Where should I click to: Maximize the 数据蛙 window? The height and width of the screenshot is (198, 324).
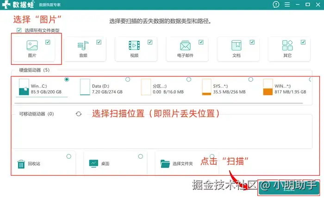point(308,5)
